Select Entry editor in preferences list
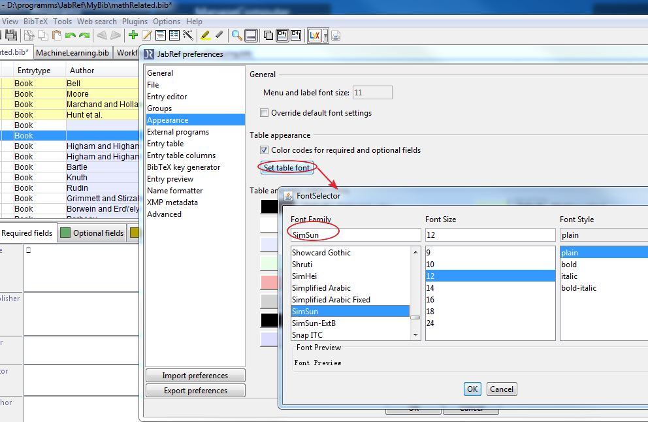This screenshot has height=422, width=648. click(x=195, y=97)
